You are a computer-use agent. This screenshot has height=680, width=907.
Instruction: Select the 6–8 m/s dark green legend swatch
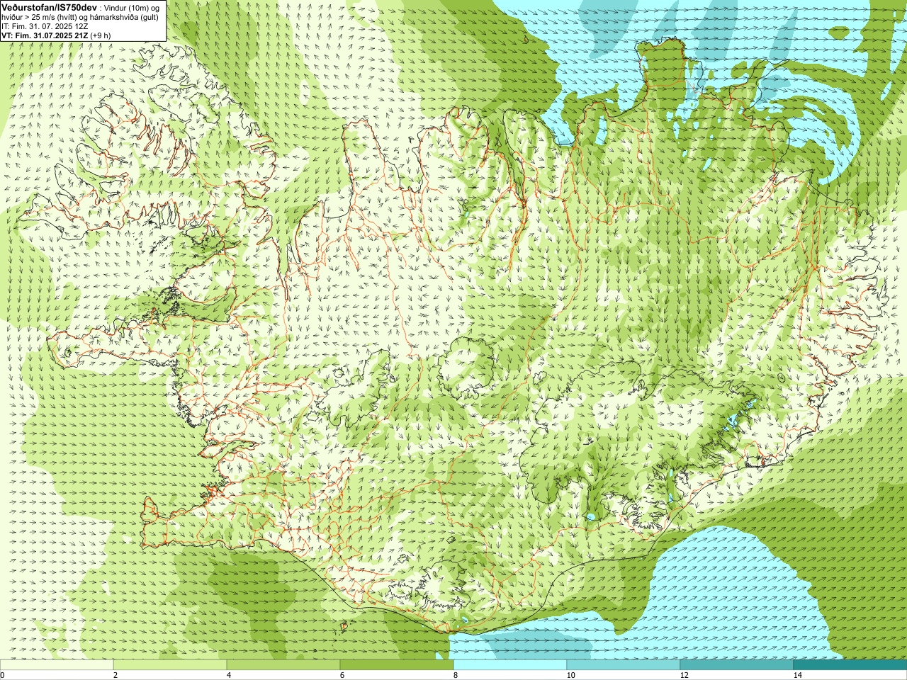point(397,665)
